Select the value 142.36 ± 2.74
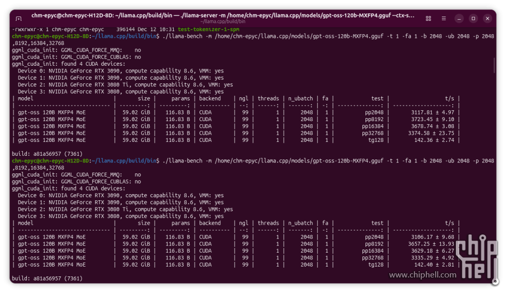 pyautogui.click(x=434, y=140)
